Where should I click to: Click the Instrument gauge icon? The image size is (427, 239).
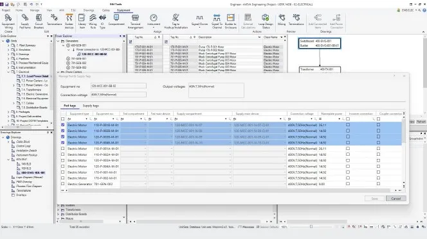154,18
